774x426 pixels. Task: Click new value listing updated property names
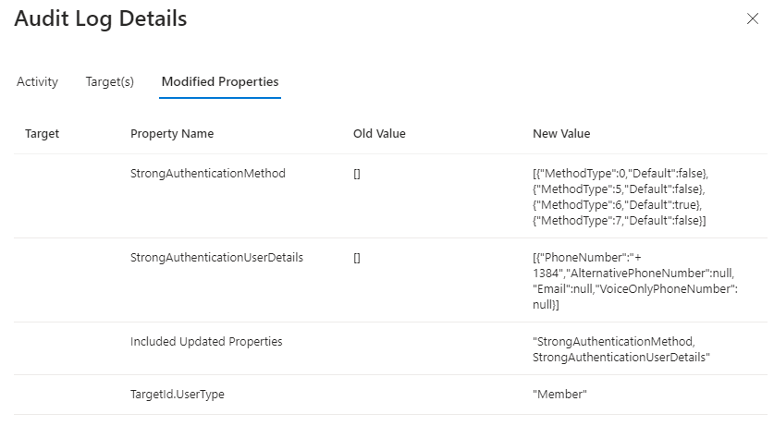tap(620, 349)
